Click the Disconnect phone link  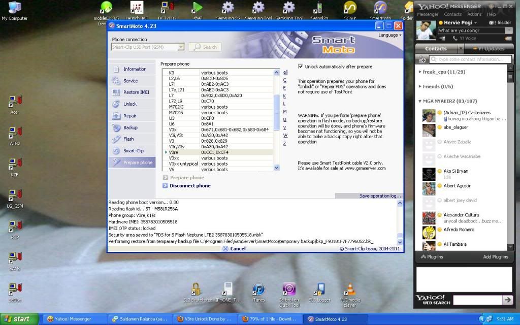click(x=190, y=186)
